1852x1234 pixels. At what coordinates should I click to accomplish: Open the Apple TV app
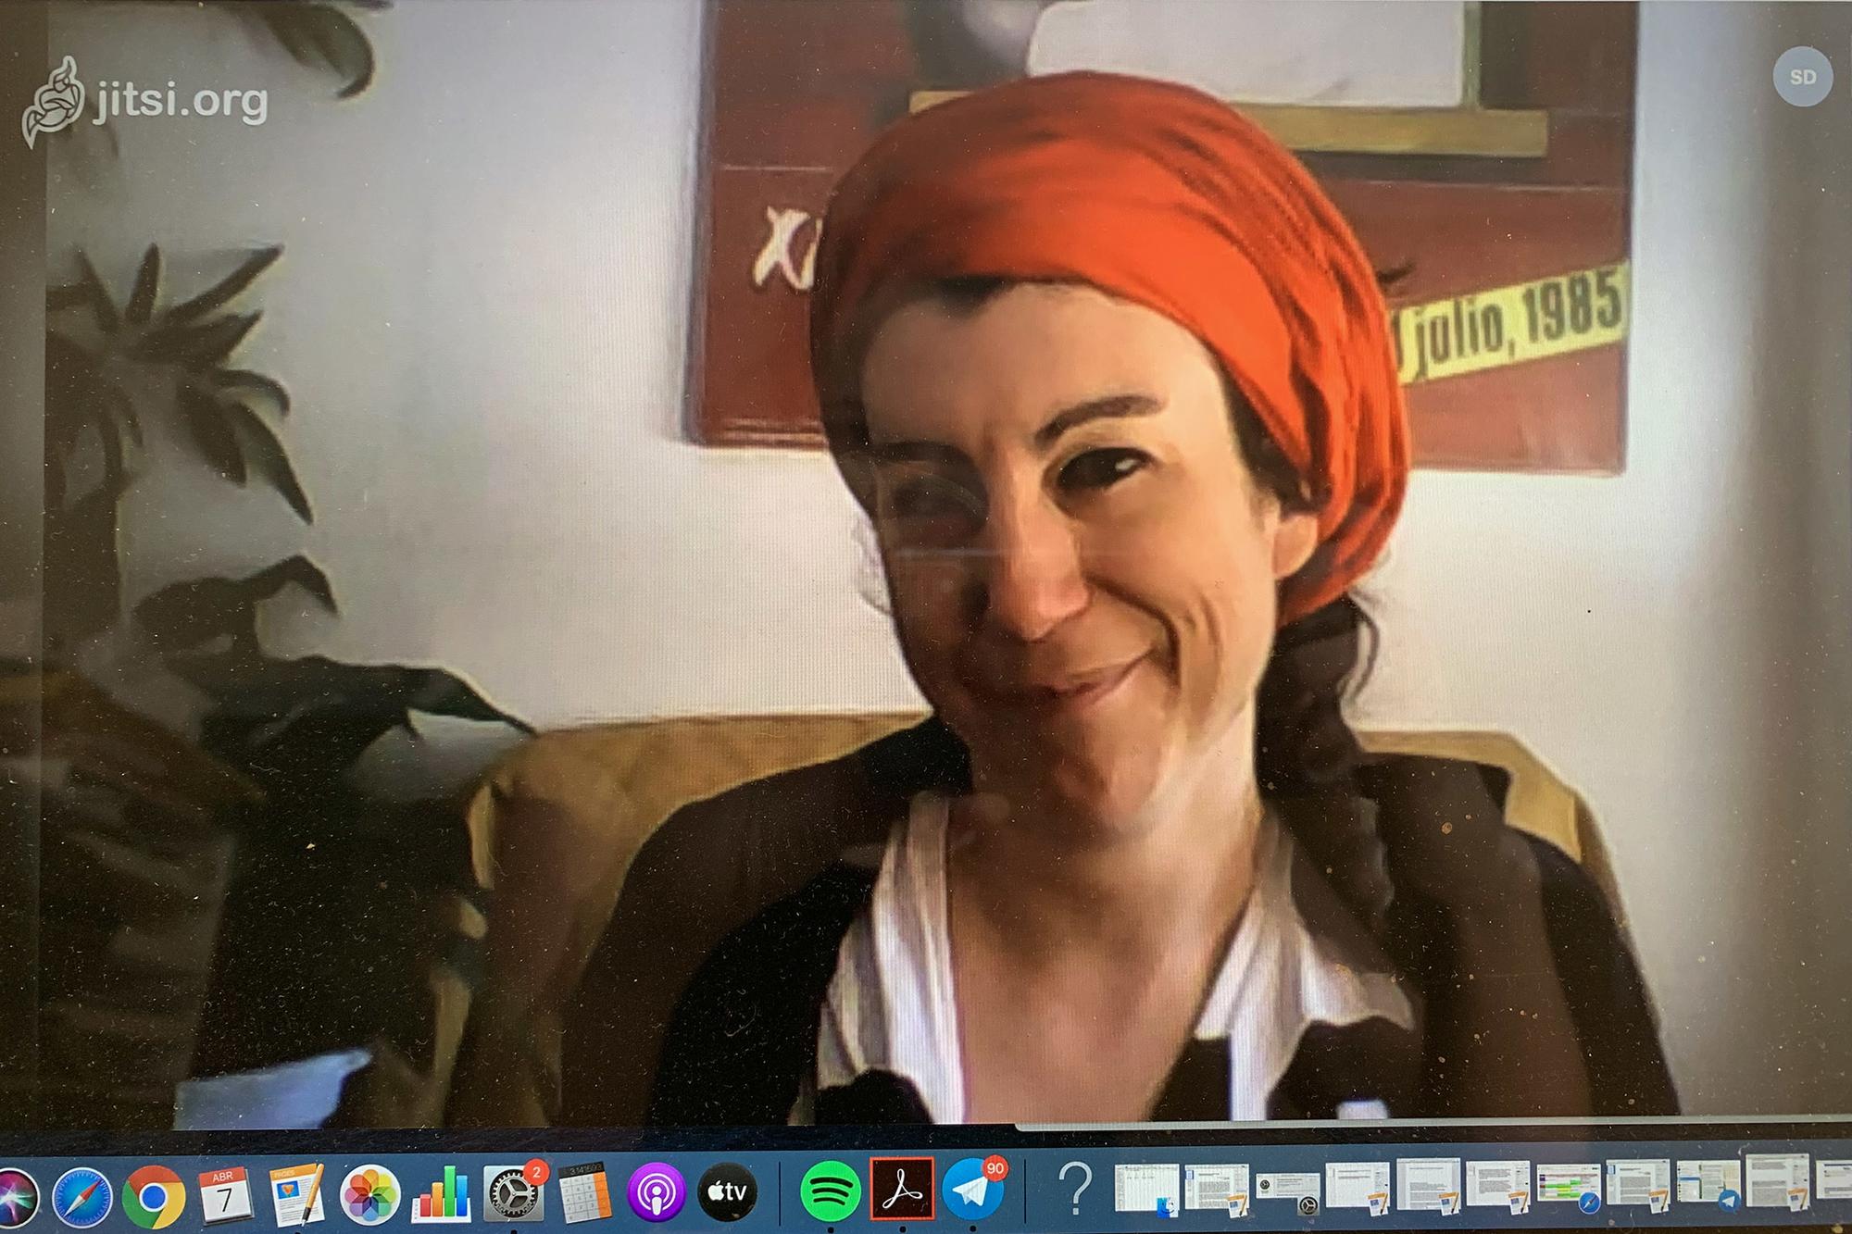tap(728, 1194)
